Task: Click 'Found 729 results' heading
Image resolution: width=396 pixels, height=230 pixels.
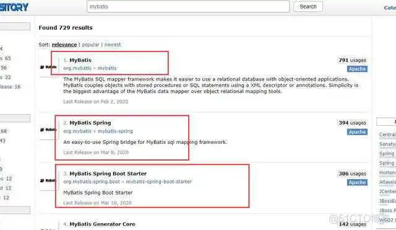Action: pos(66,28)
